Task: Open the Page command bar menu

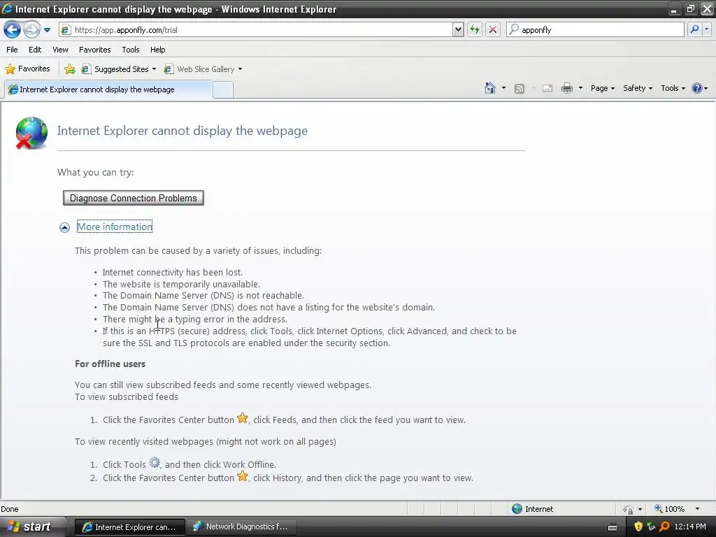Action: [x=602, y=88]
